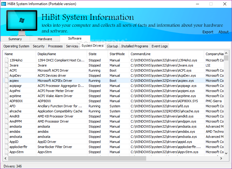Click the ADP80XX.SYS command line path
The width and height of the screenshot is (232, 169).
164,101
